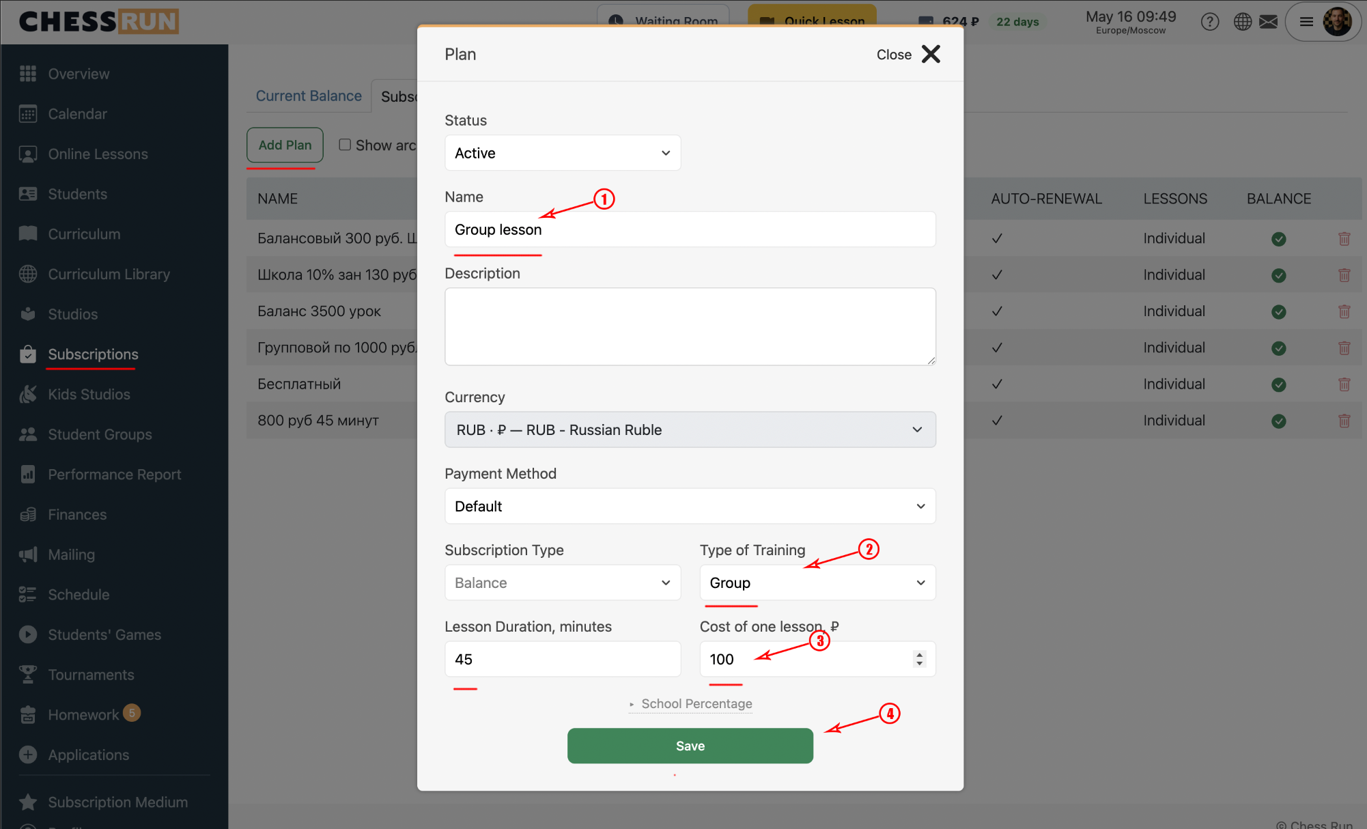The width and height of the screenshot is (1367, 829).
Task: Open the messages envelope icon
Action: pos(1269,22)
